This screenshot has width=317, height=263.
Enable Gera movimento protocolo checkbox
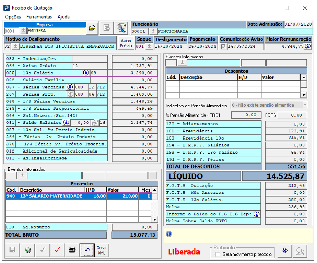(218, 254)
